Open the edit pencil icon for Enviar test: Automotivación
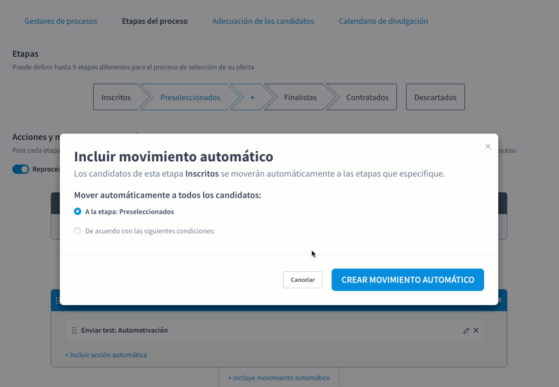This screenshot has height=387, width=559. click(466, 330)
